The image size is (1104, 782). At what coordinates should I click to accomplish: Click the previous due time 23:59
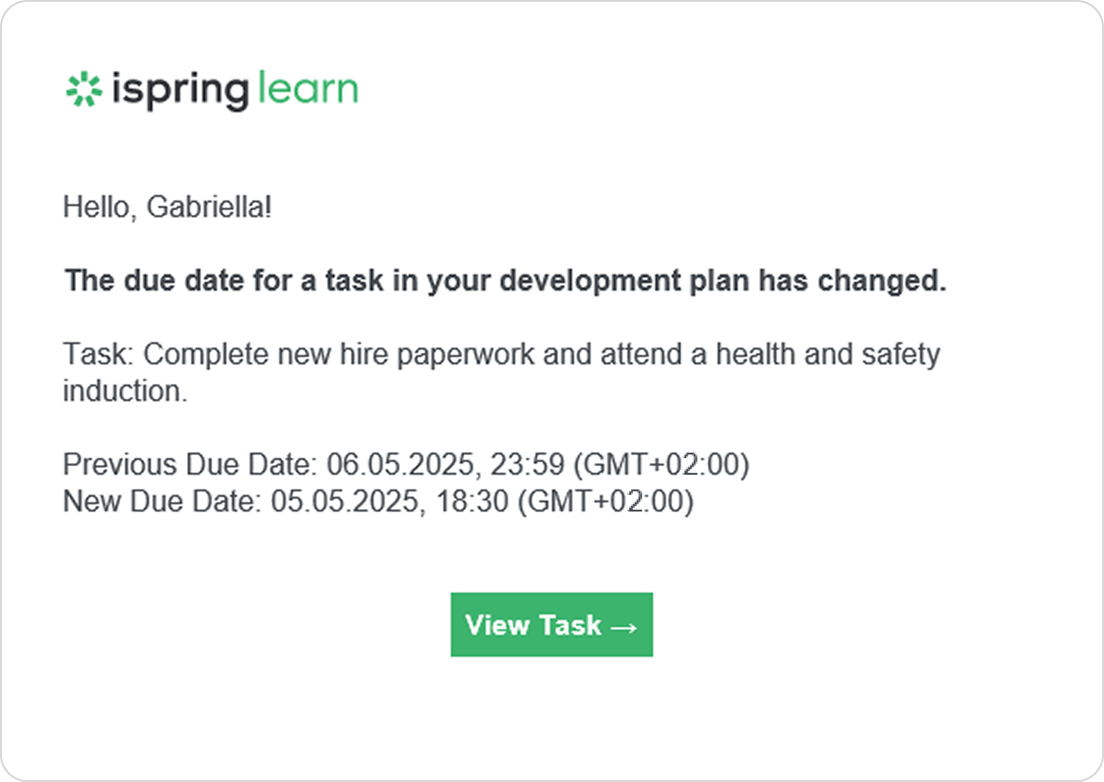[x=527, y=464]
